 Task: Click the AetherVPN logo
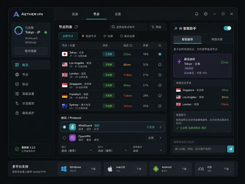click(x=28, y=14)
